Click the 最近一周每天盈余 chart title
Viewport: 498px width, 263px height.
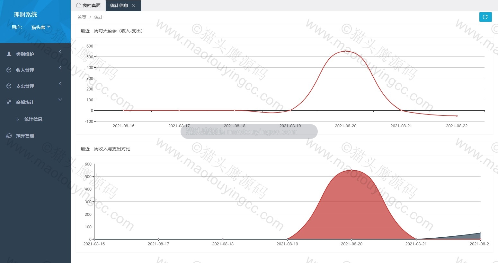coord(111,31)
